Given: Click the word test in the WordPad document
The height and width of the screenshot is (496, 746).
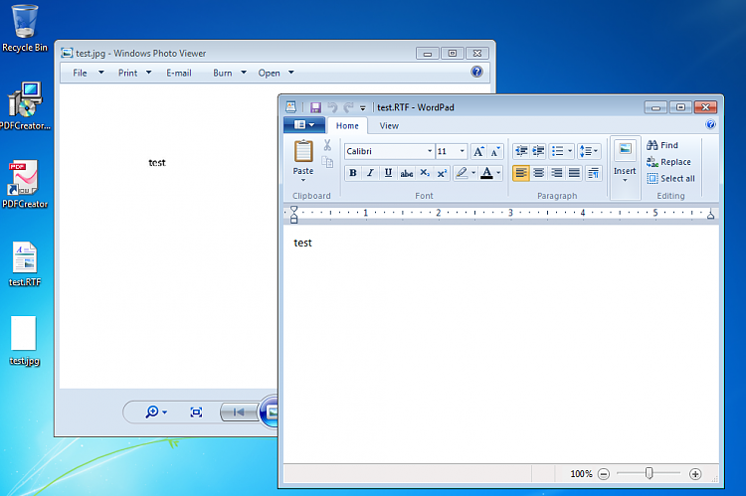Looking at the screenshot, I should pyautogui.click(x=302, y=243).
